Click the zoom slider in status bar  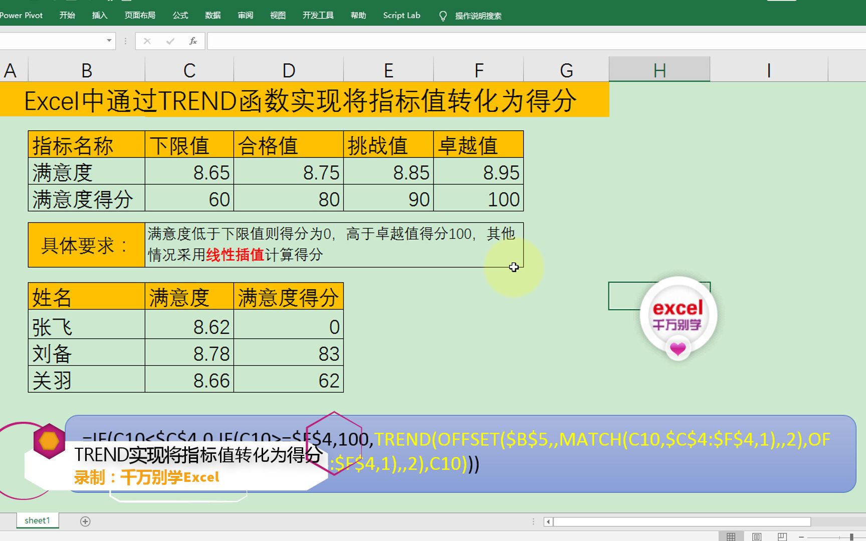[851, 537]
